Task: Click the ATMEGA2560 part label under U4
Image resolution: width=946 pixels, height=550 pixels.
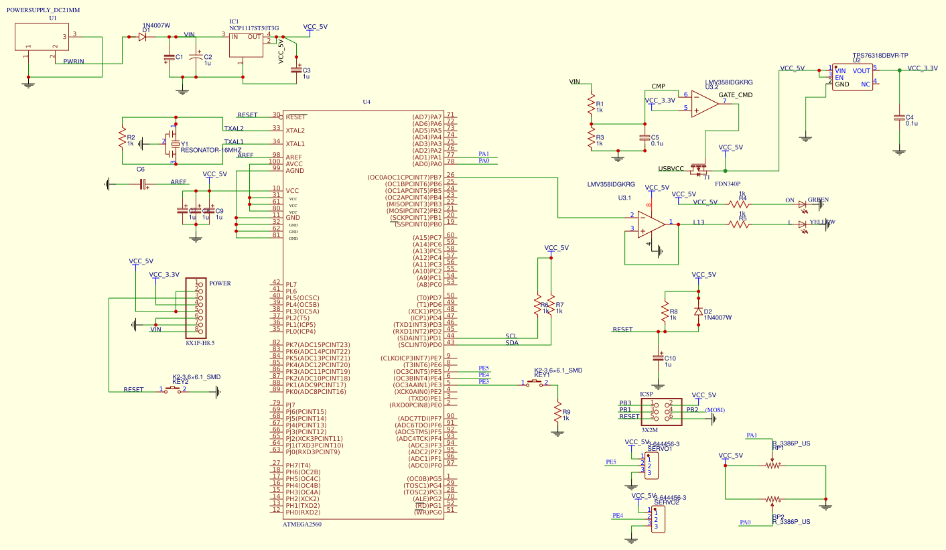Action: (x=302, y=525)
